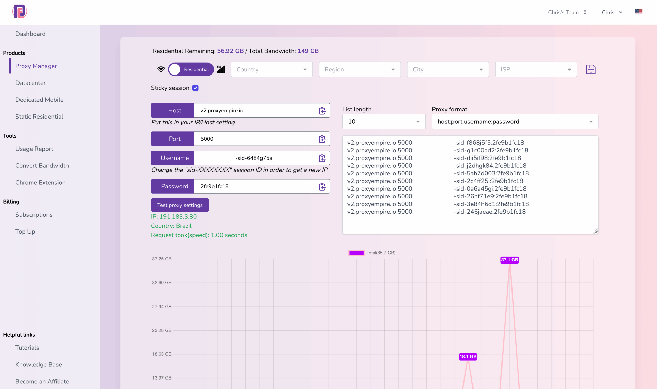The image size is (657, 389).
Task: Click the Test proxy settings button
Action: 180,205
